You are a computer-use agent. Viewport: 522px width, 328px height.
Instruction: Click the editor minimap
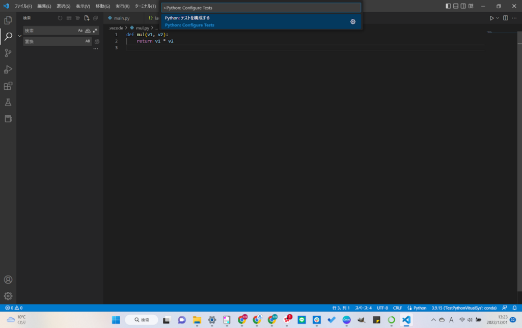(501, 32)
